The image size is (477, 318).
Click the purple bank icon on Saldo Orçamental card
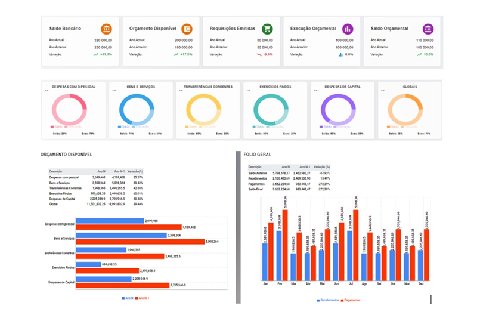pos(428,29)
